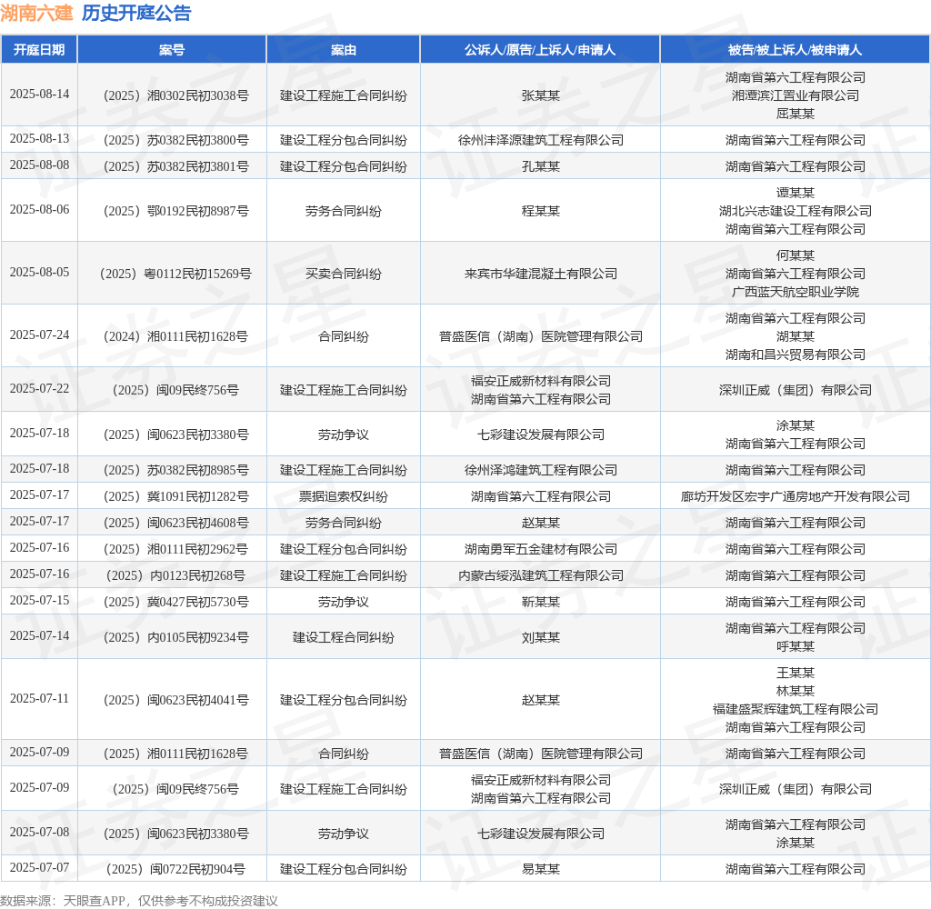Click plaintiff 孔某某
Screen dimensions: 931x909
tap(540, 166)
